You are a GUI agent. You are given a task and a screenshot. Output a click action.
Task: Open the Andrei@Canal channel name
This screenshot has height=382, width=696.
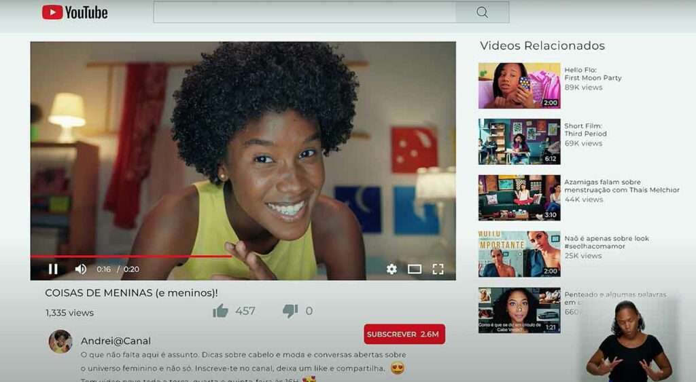coord(116,341)
